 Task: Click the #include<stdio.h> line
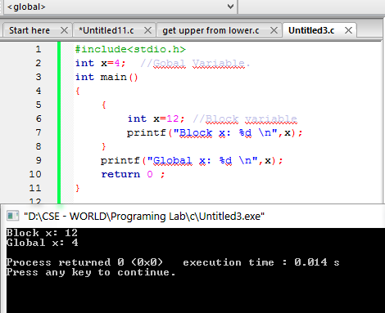(x=130, y=49)
